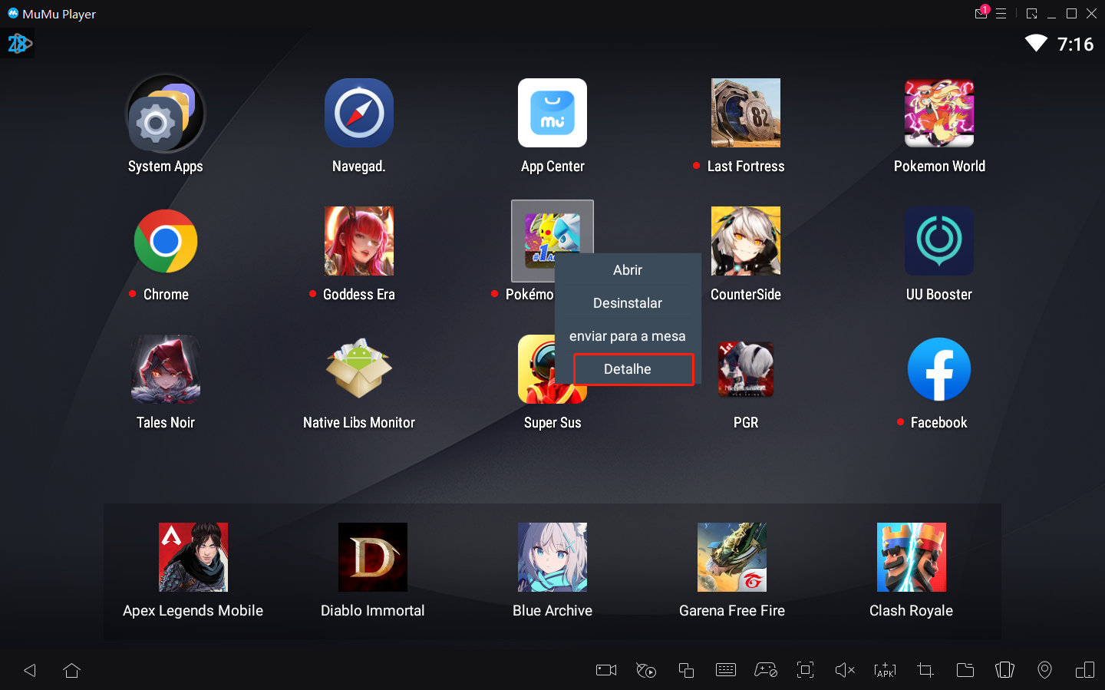Viewport: 1105px width, 690px height.
Task: Launch the Navegad. browser app
Action: (x=359, y=113)
